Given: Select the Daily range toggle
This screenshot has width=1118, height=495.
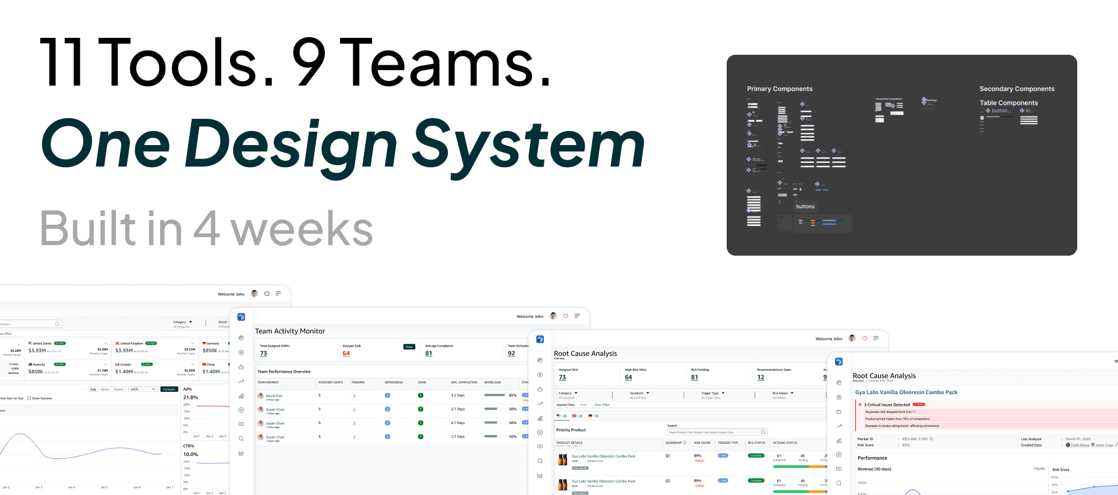Looking at the screenshot, I should (x=93, y=389).
